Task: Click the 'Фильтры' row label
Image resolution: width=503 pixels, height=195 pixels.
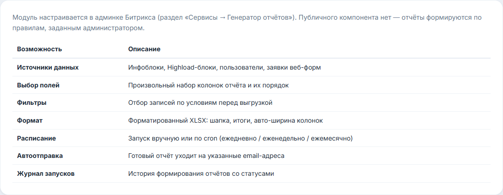Action: (32, 103)
